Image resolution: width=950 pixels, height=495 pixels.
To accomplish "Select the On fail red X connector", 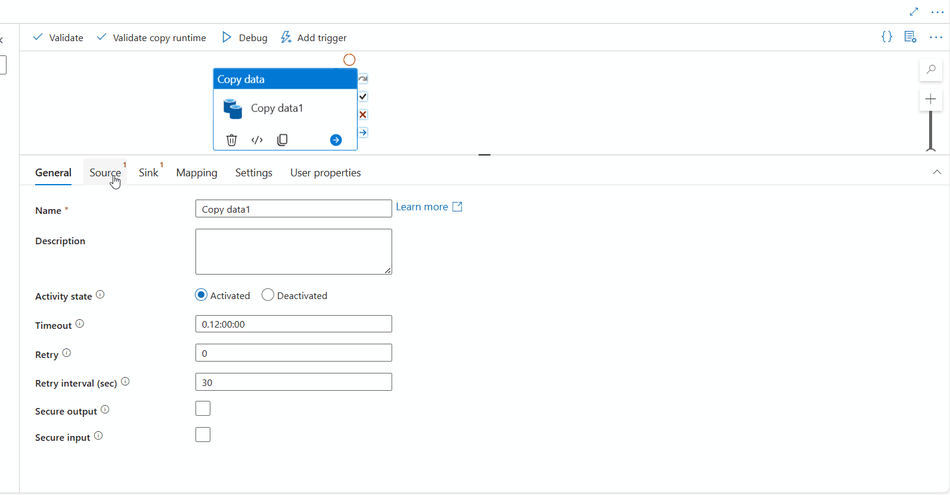I will (363, 114).
